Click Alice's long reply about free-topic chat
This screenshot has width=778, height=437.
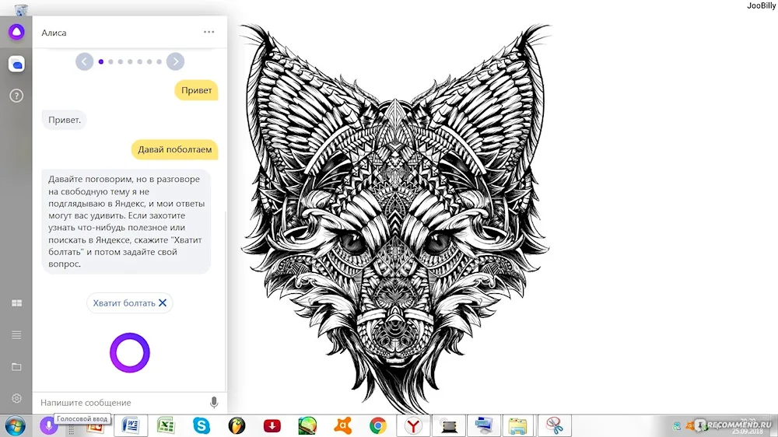[127, 222]
